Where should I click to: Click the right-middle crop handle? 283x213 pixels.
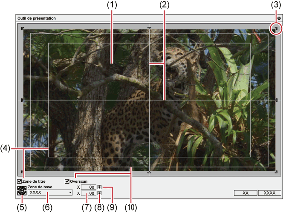pyautogui.click(x=277, y=100)
